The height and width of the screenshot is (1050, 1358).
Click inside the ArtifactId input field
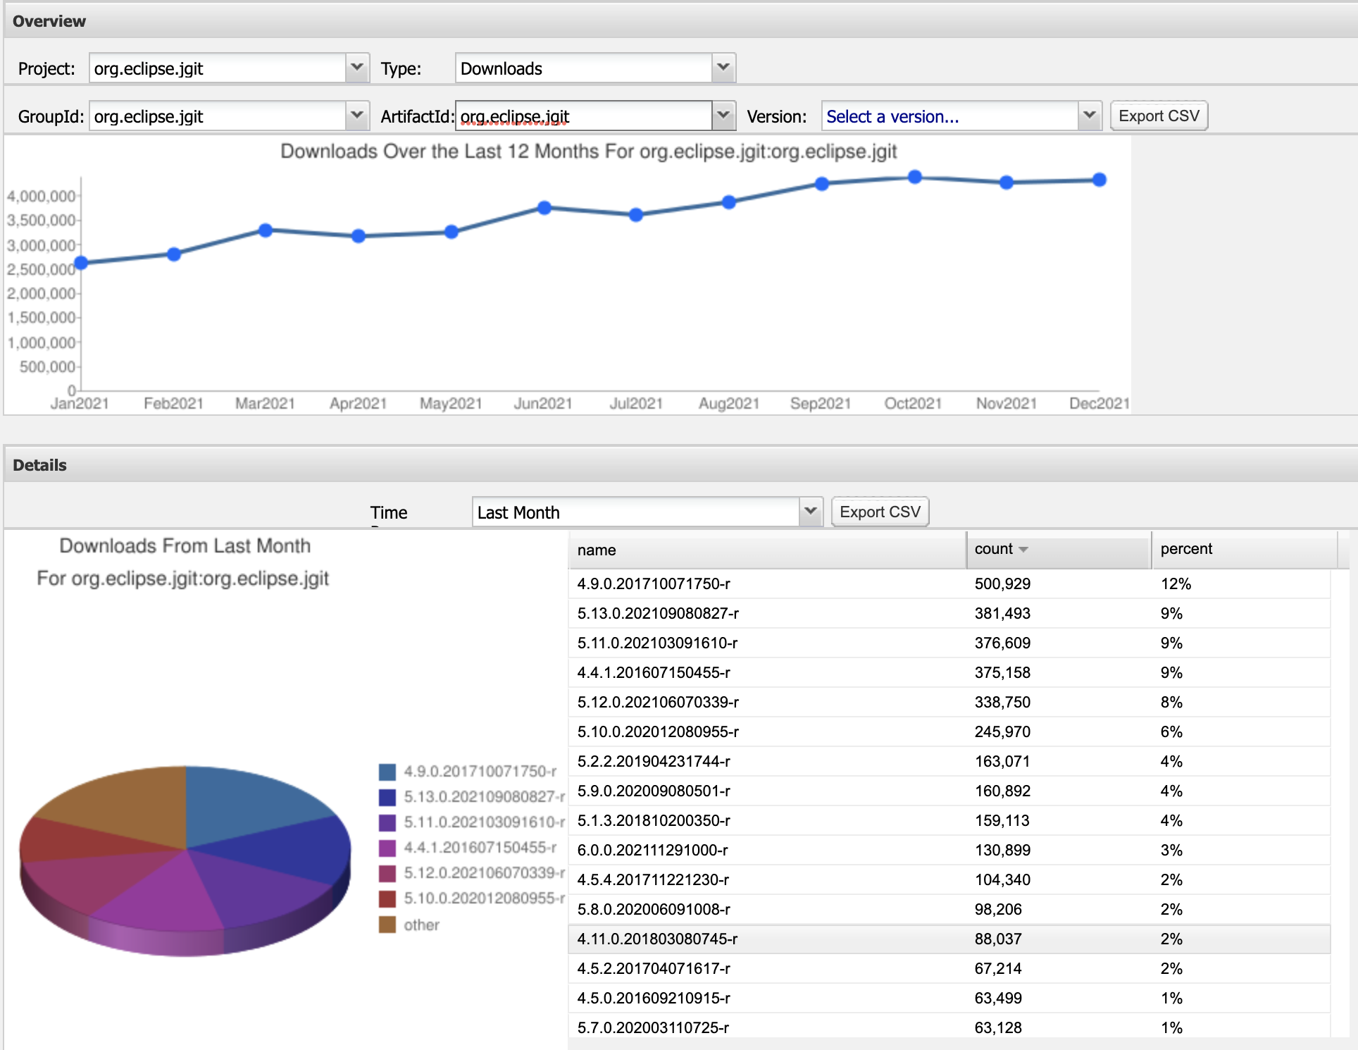click(583, 116)
